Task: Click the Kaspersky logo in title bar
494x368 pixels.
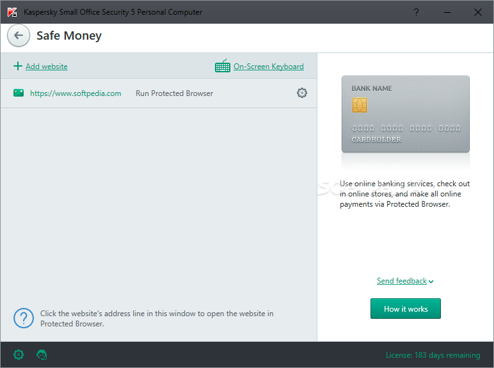Action: tap(12, 12)
